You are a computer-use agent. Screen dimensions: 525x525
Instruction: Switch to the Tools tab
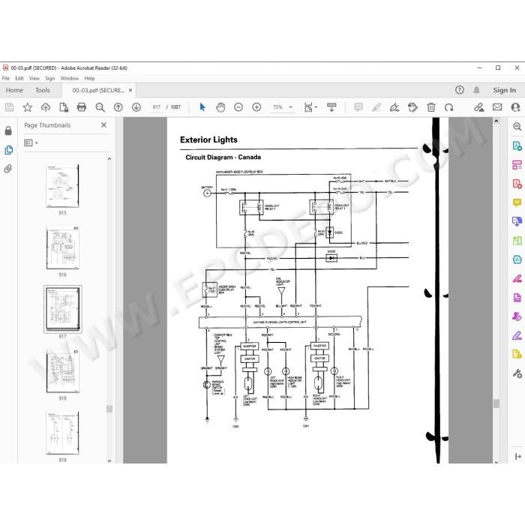[43, 90]
